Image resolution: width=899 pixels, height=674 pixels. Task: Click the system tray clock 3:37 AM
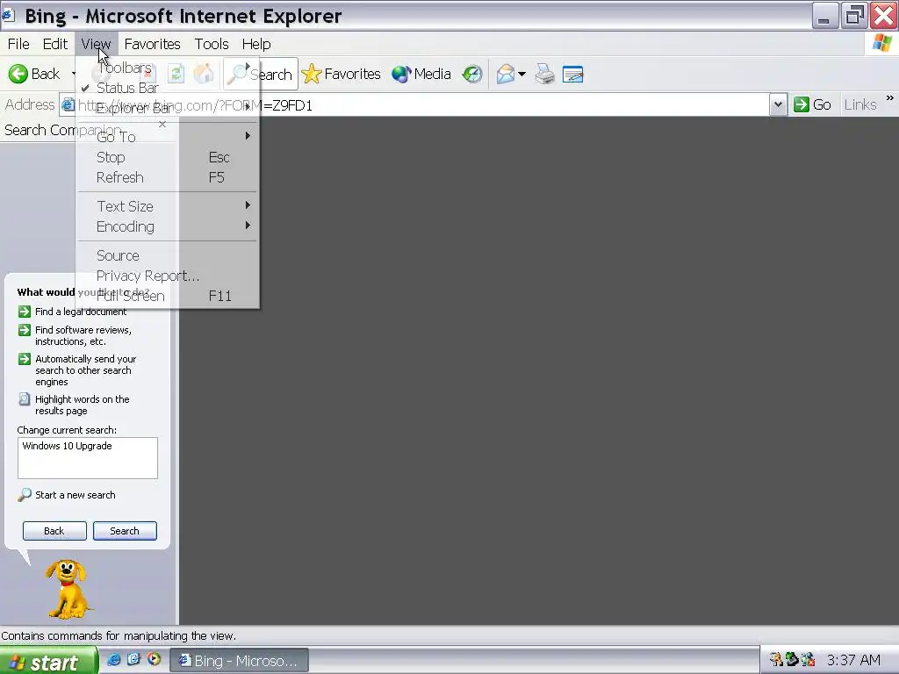[x=853, y=660]
